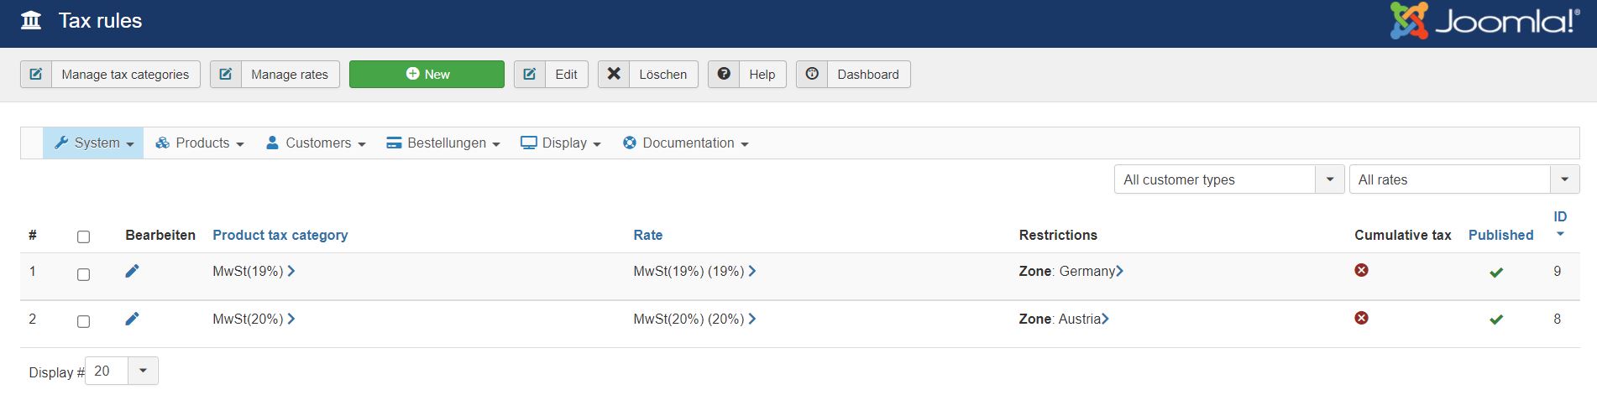Click the green published checkmark for Germany row
1597x400 pixels.
(x=1495, y=273)
